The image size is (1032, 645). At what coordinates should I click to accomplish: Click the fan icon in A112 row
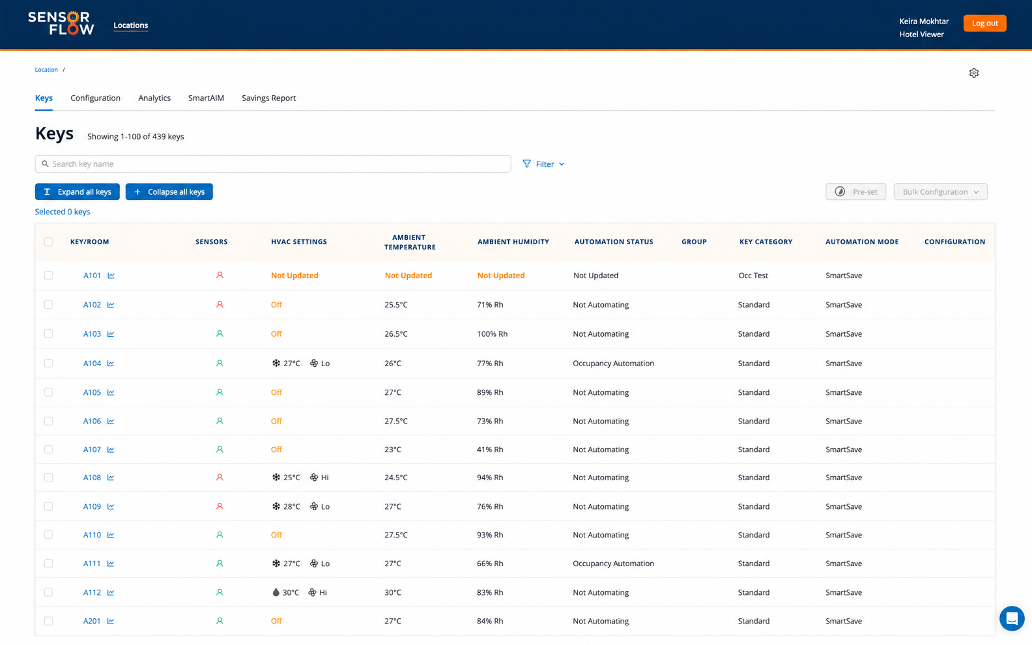[312, 592]
